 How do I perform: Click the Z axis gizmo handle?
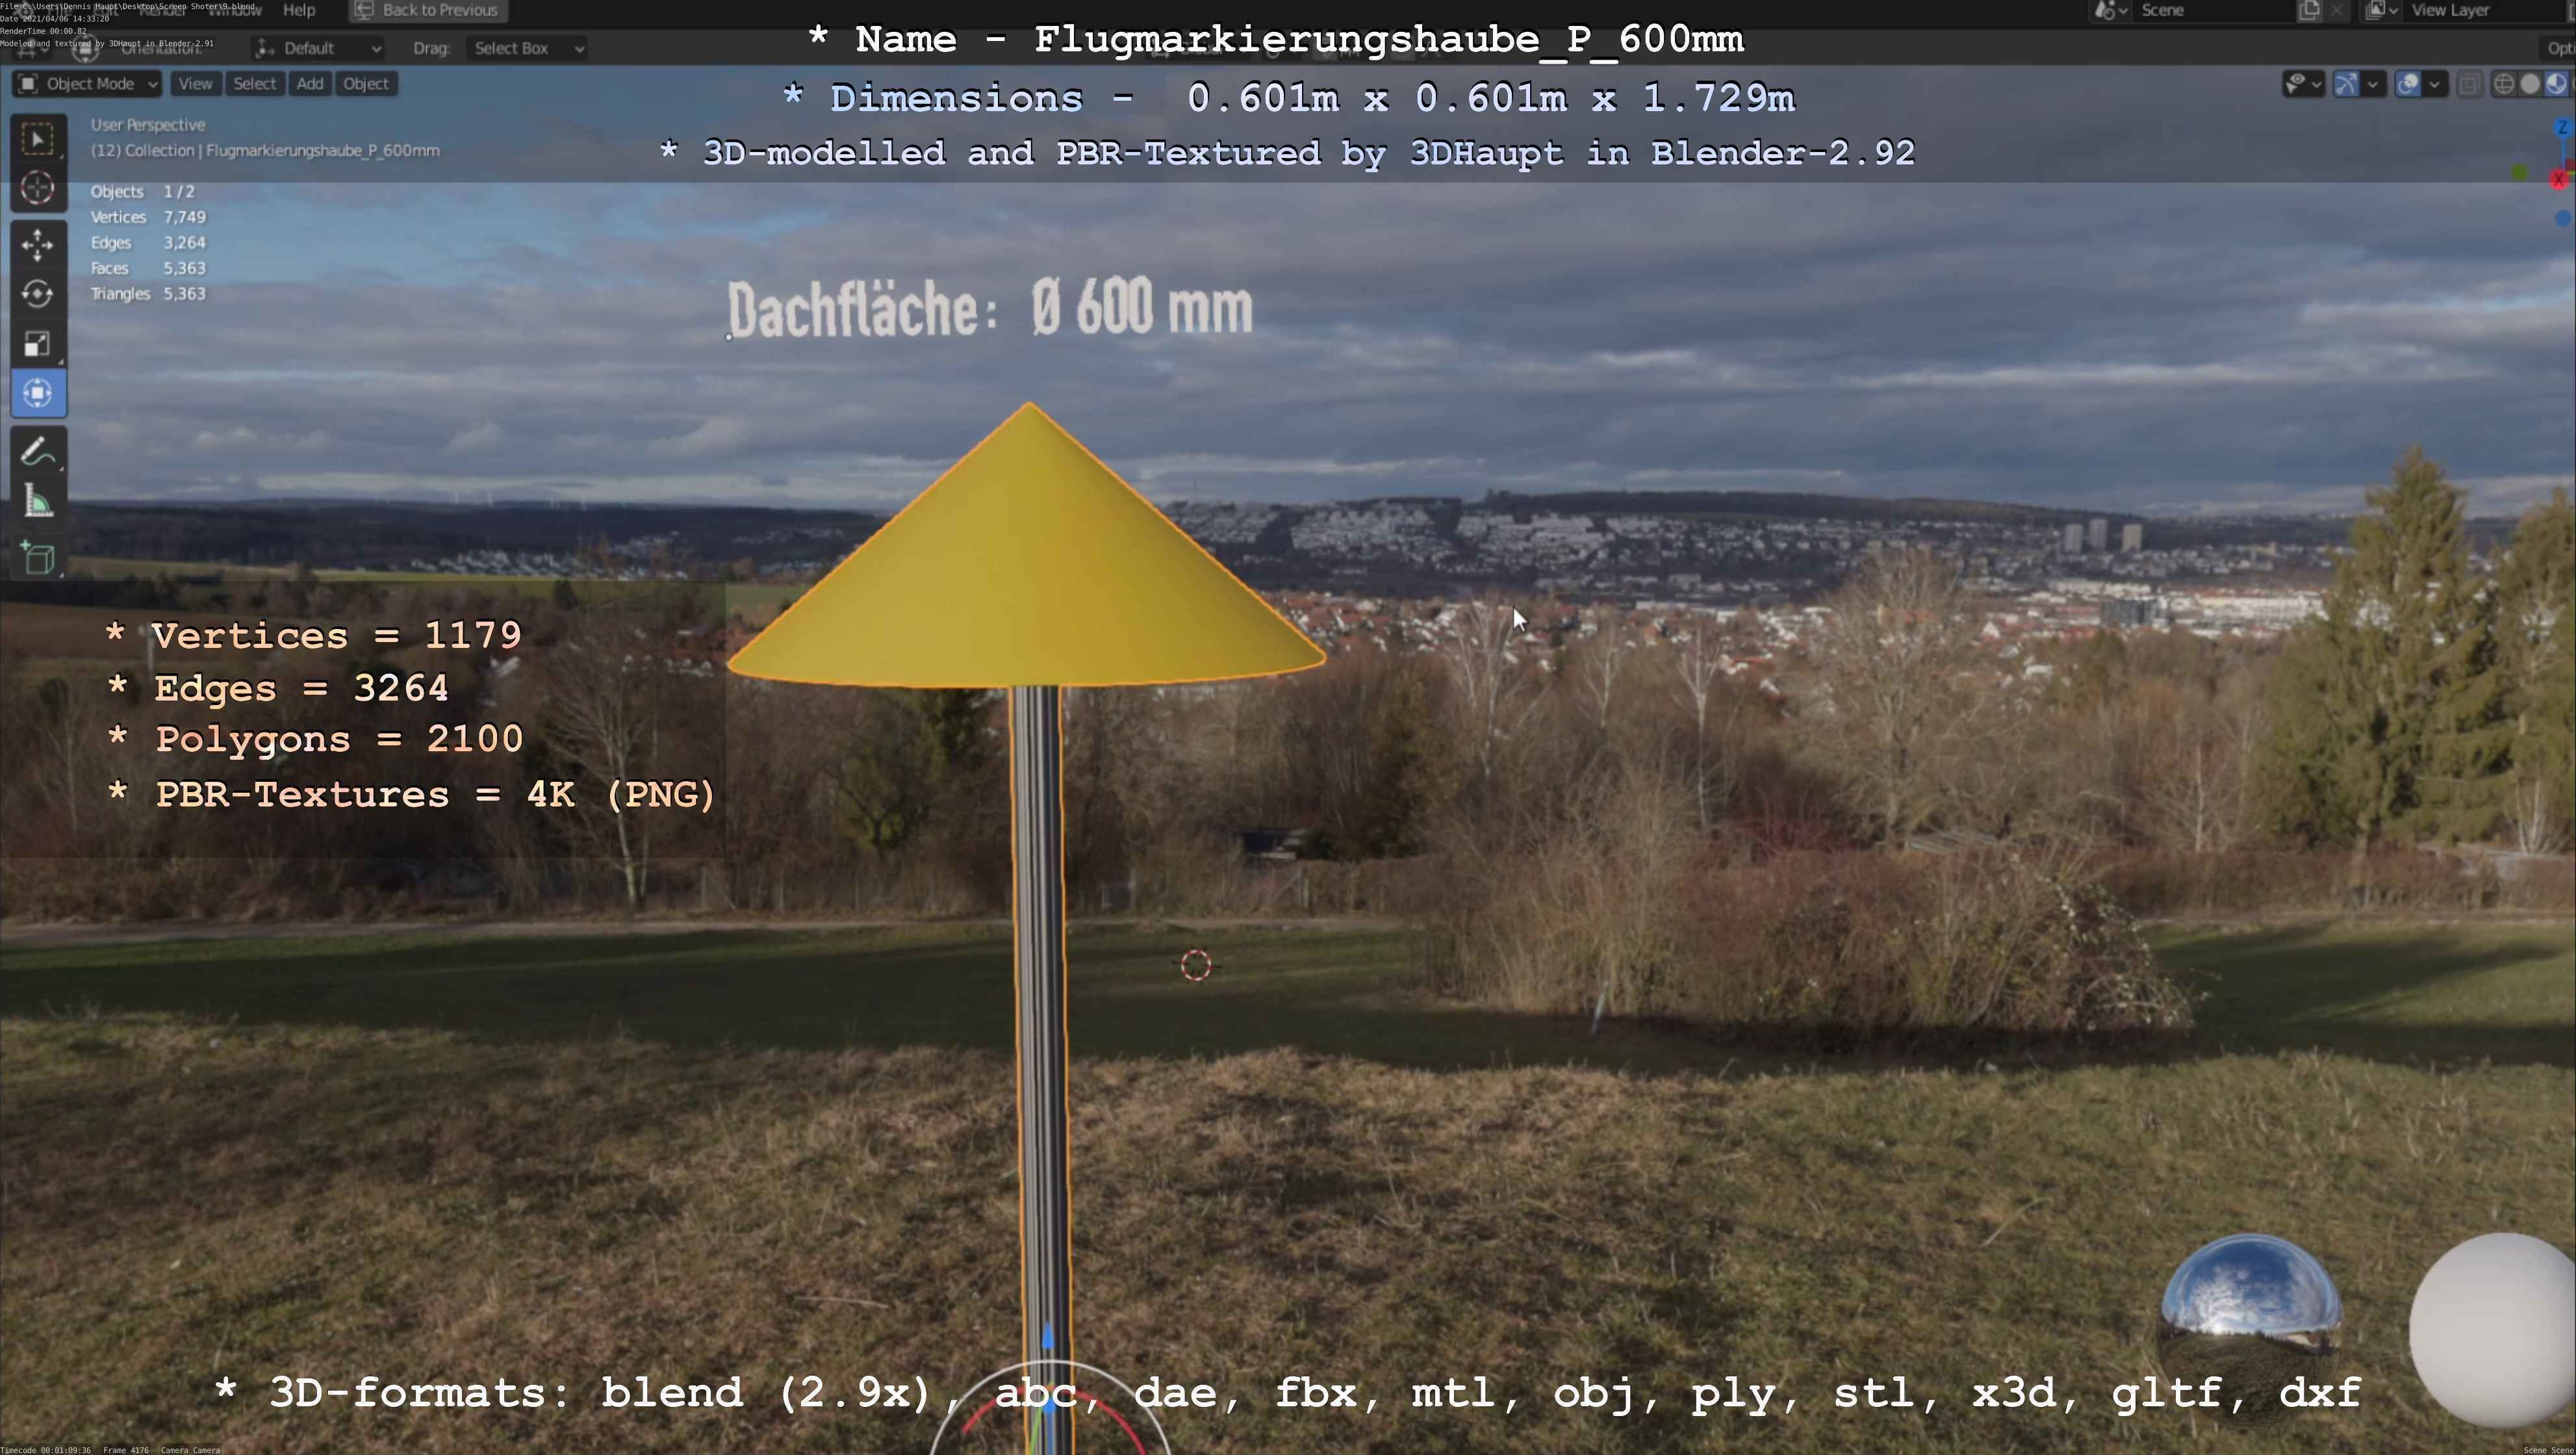pyautogui.click(x=2562, y=128)
